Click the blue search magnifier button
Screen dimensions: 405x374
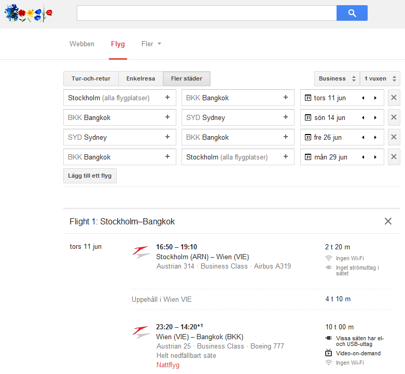(x=352, y=13)
